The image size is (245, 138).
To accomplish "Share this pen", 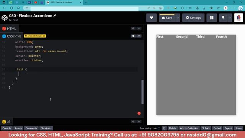I will pyautogui.click(x=238, y=128).
